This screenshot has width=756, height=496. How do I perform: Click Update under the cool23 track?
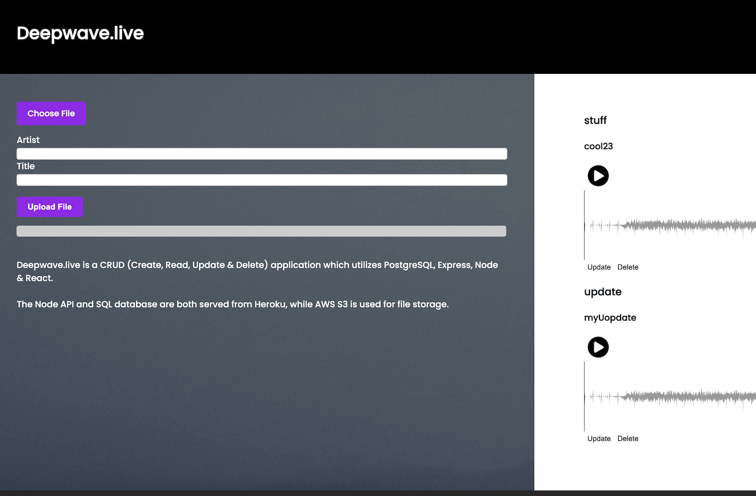[599, 267]
